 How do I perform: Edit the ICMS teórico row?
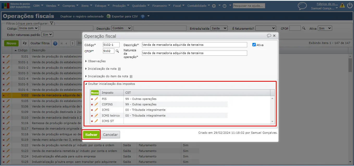point(96,116)
